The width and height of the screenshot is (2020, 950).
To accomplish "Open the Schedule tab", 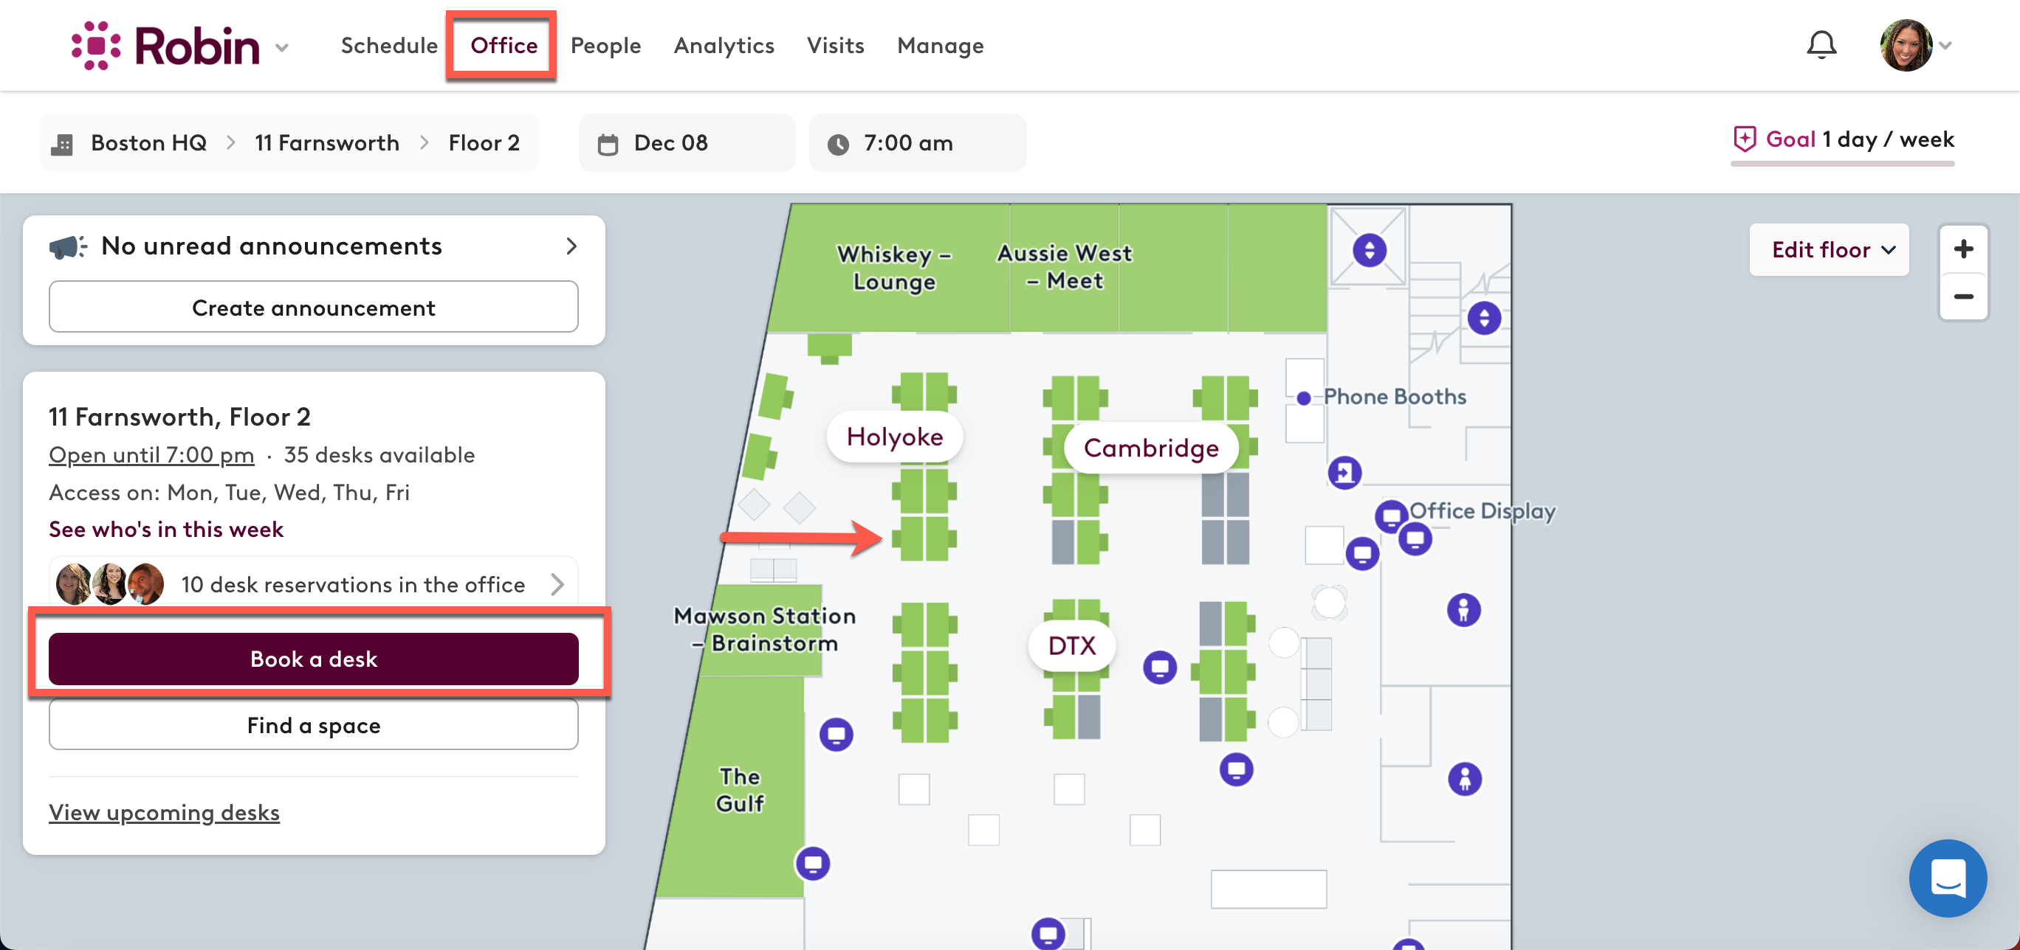I will [389, 46].
